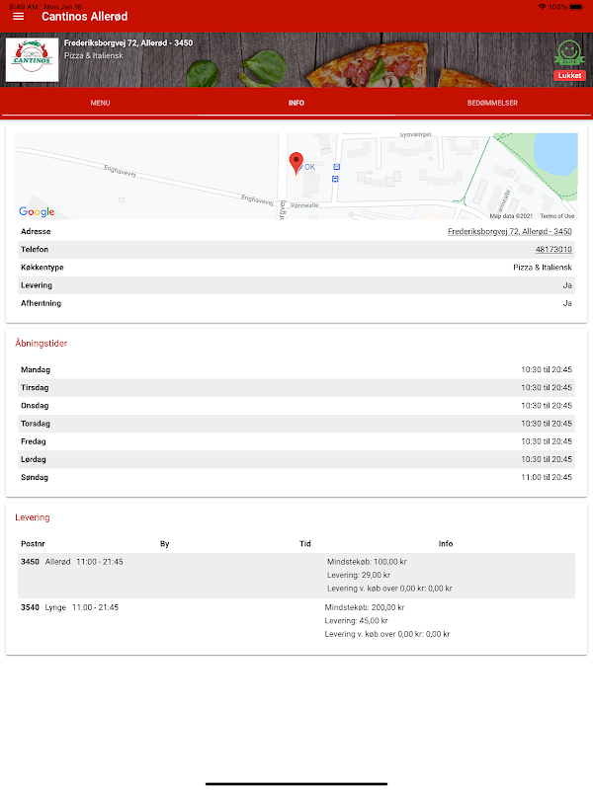Tap Levering: 29,00 kr fee text

[x=359, y=575]
